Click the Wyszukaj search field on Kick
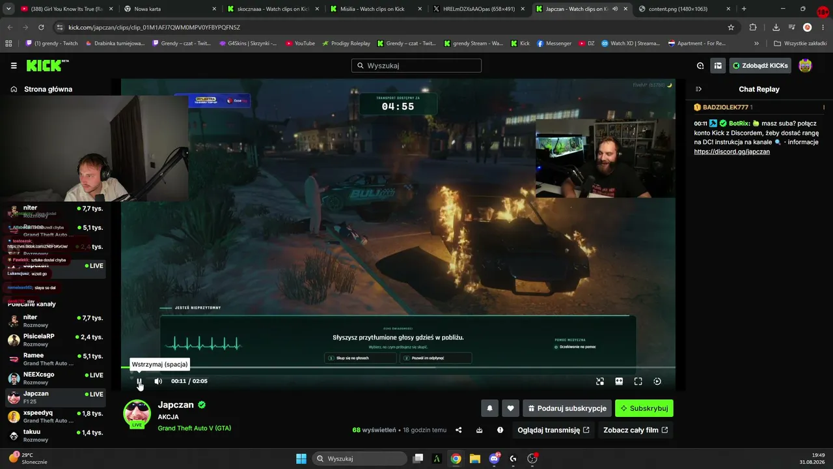The image size is (833, 469). pyautogui.click(x=416, y=66)
